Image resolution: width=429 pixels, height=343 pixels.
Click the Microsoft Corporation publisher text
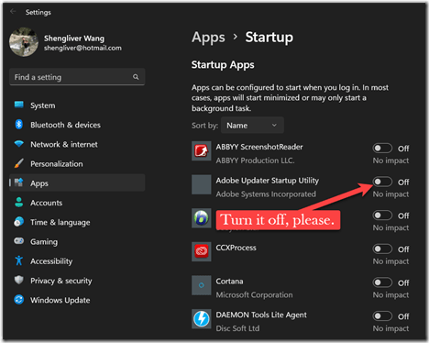(254, 295)
